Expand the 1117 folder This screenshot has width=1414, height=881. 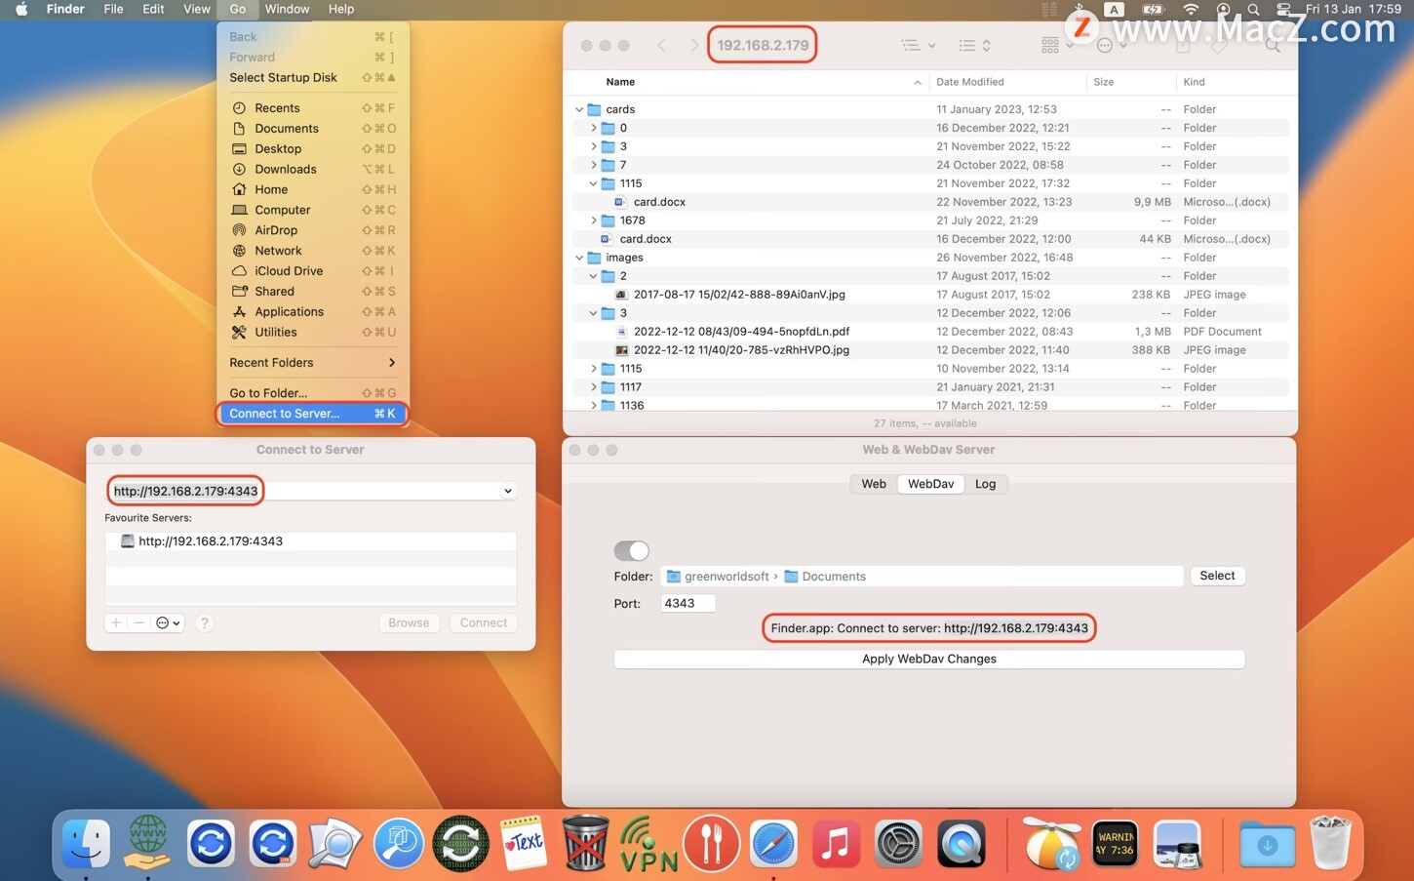click(593, 387)
